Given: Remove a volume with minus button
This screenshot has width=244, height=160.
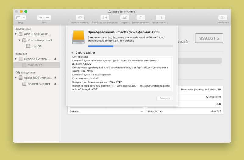Looking at the screenshot, I should point(48,18).
